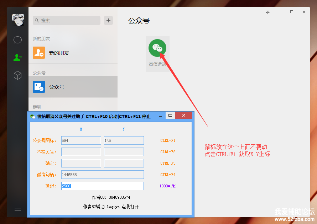This screenshot has height=224, width=317.
Task: Open the WeChat profile avatar
Action: (18, 20)
